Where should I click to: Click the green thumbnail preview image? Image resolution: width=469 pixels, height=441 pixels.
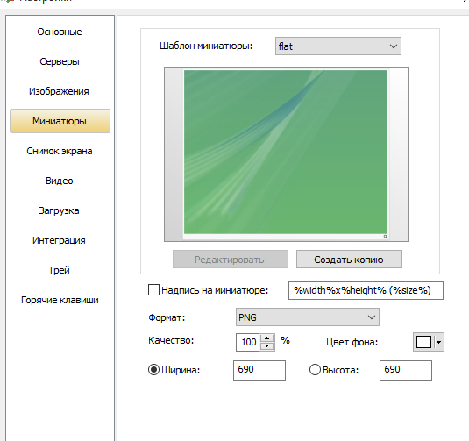pyautogui.click(x=286, y=152)
